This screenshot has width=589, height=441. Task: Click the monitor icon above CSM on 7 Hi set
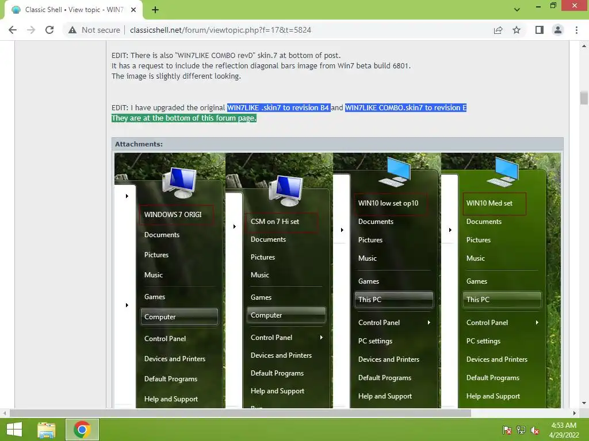tap(285, 190)
